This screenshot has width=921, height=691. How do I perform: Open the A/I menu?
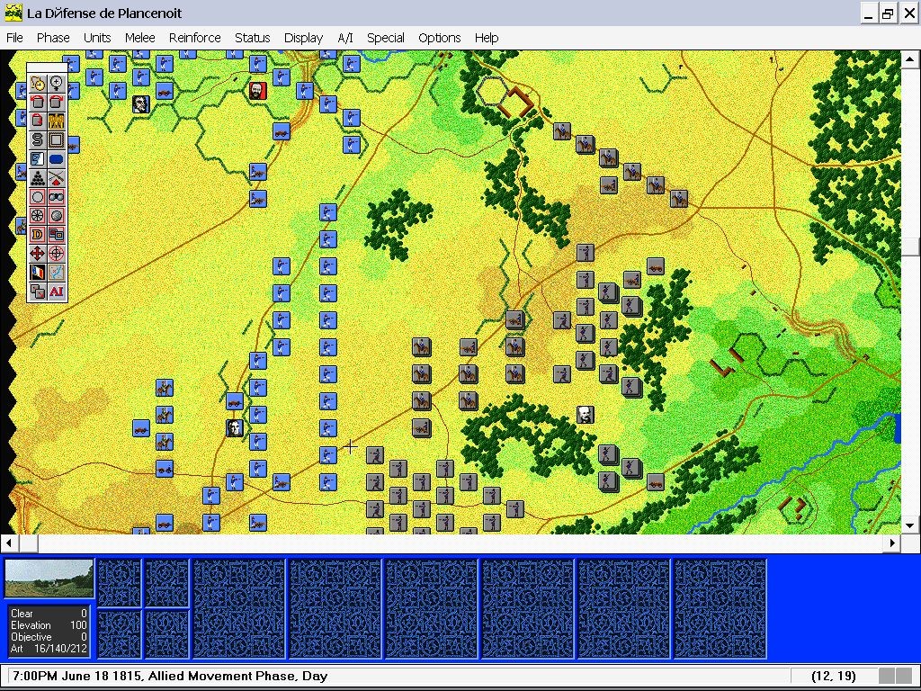pyautogui.click(x=344, y=38)
